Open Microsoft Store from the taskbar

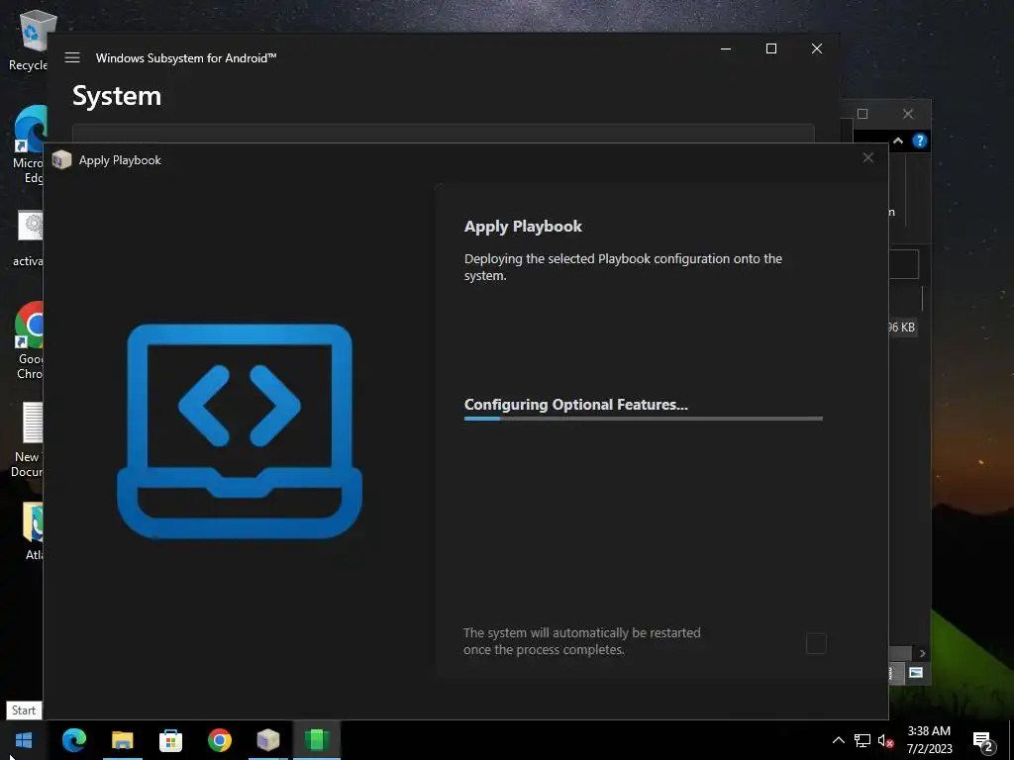coord(170,740)
